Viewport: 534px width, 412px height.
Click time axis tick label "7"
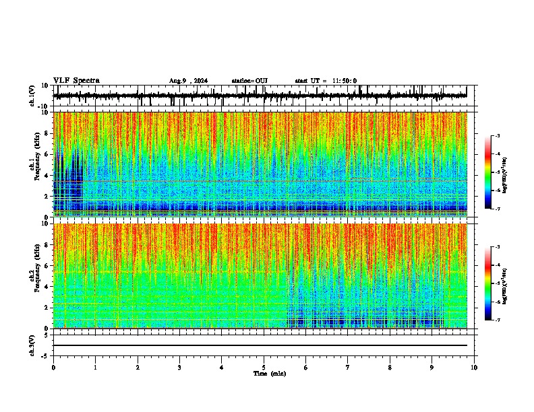pyautogui.click(x=348, y=368)
